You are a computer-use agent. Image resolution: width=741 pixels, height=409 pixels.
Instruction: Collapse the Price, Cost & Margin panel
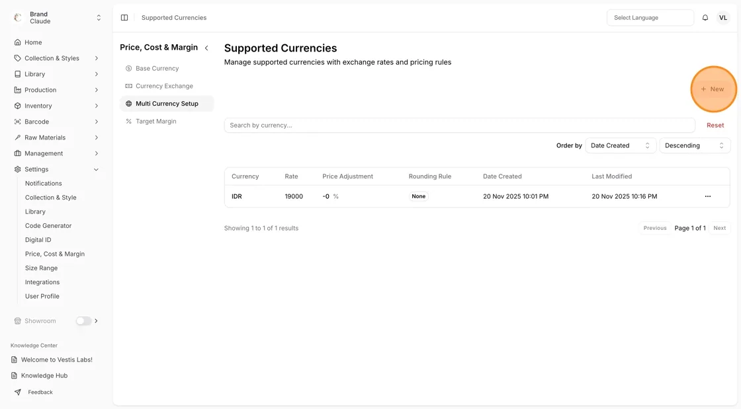coord(206,48)
